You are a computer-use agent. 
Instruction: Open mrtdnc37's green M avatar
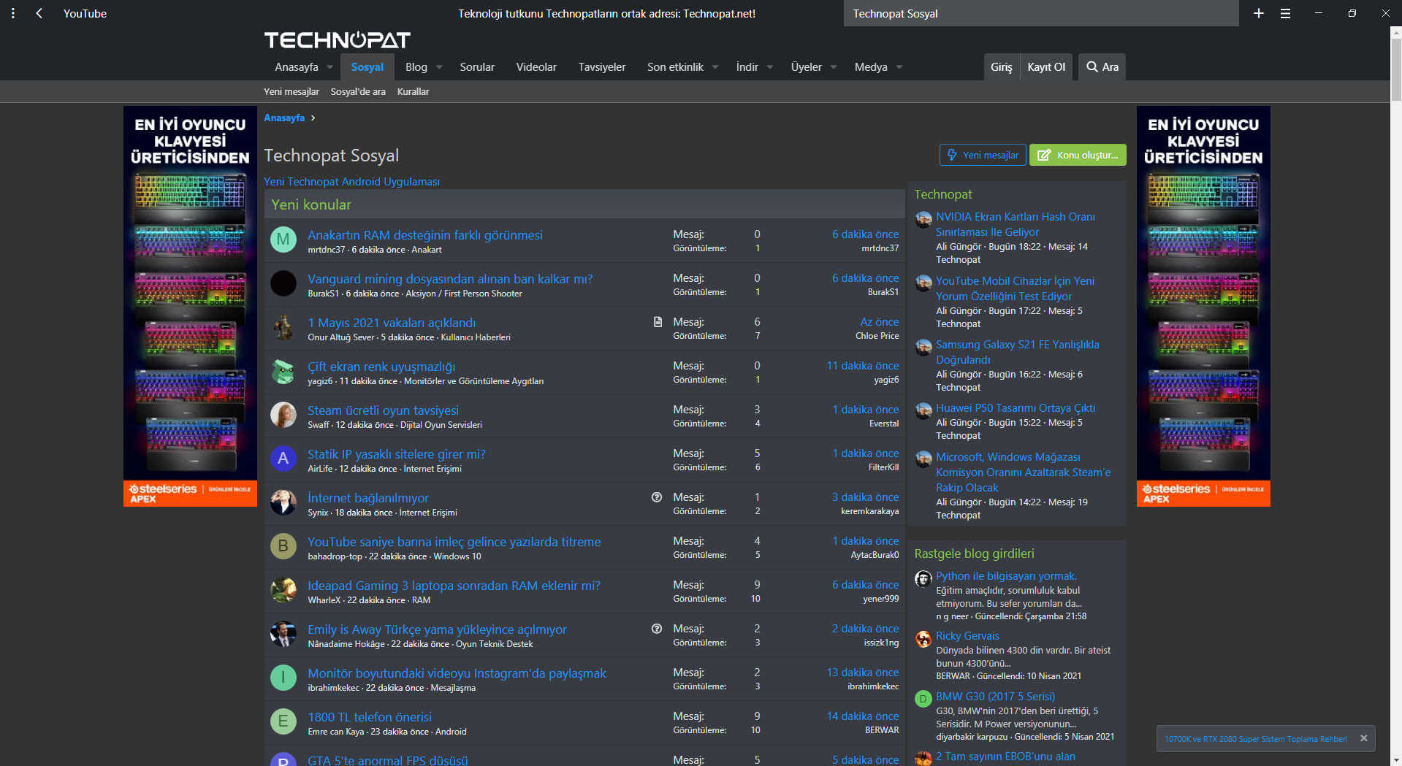click(283, 240)
